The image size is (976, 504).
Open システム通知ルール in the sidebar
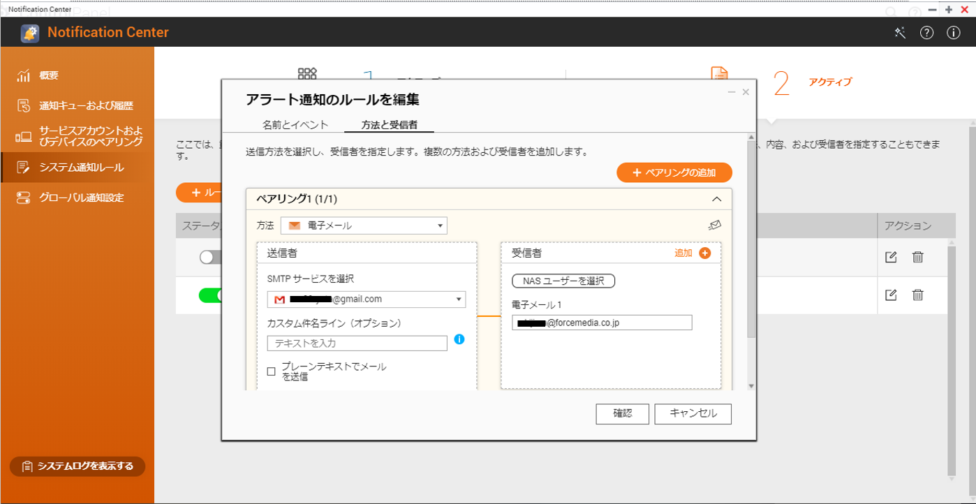point(81,168)
